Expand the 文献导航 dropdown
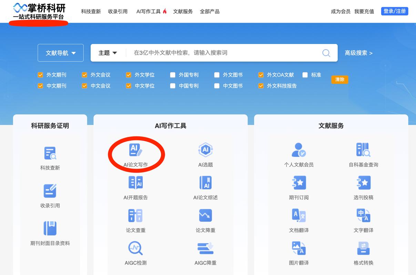This screenshot has width=416, height=275. (61, 53)
